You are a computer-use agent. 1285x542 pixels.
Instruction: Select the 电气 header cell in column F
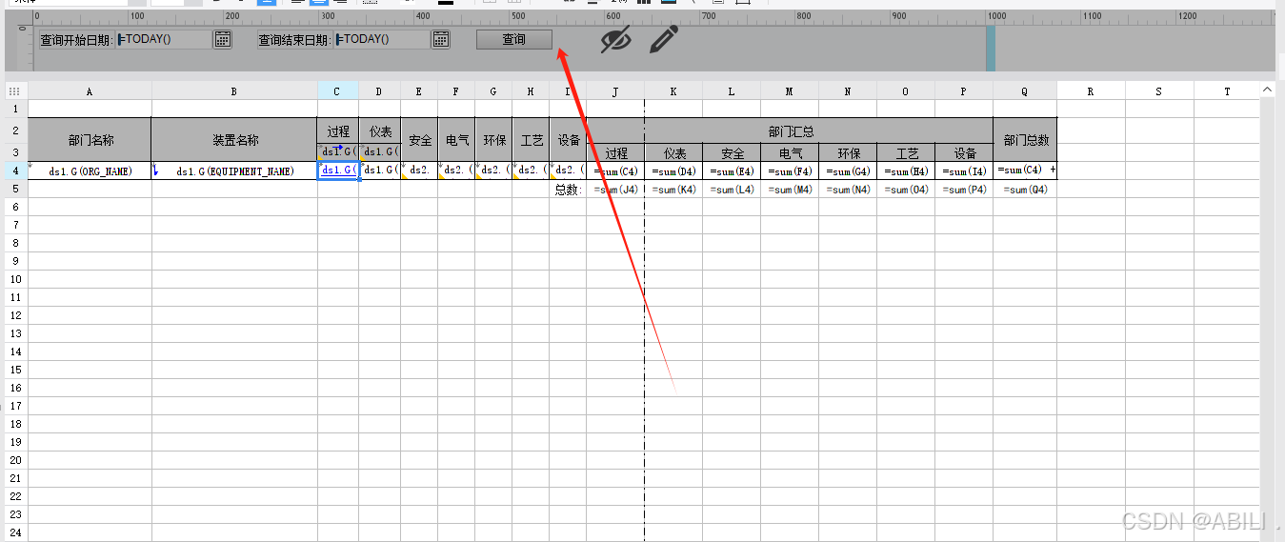pyautogui.click(x=457, y=140)
